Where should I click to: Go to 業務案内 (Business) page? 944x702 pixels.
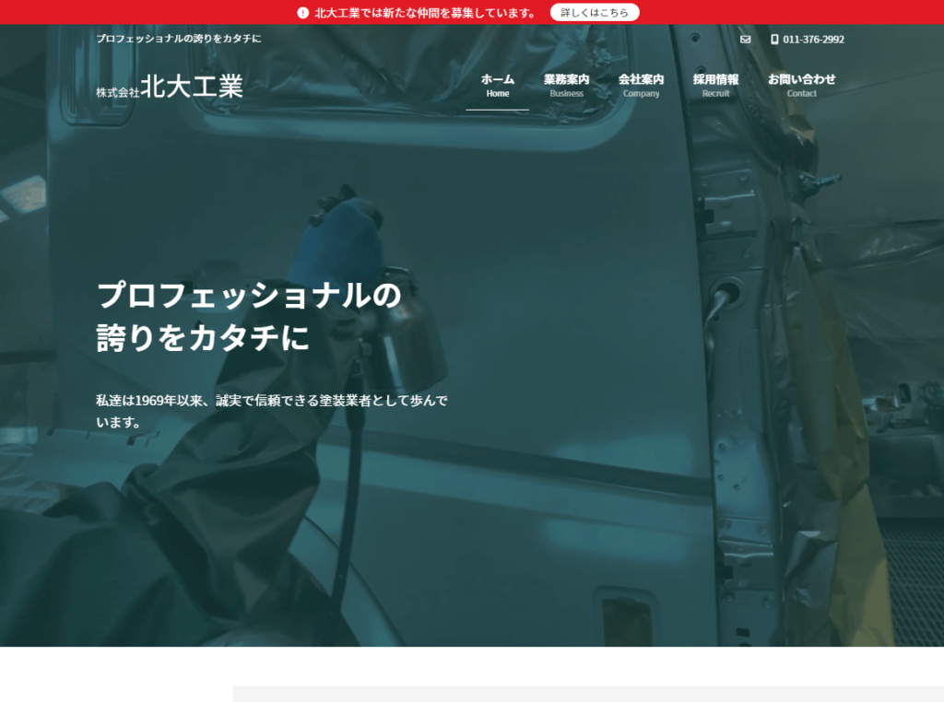pyautogui.click(x=566, y=85)
